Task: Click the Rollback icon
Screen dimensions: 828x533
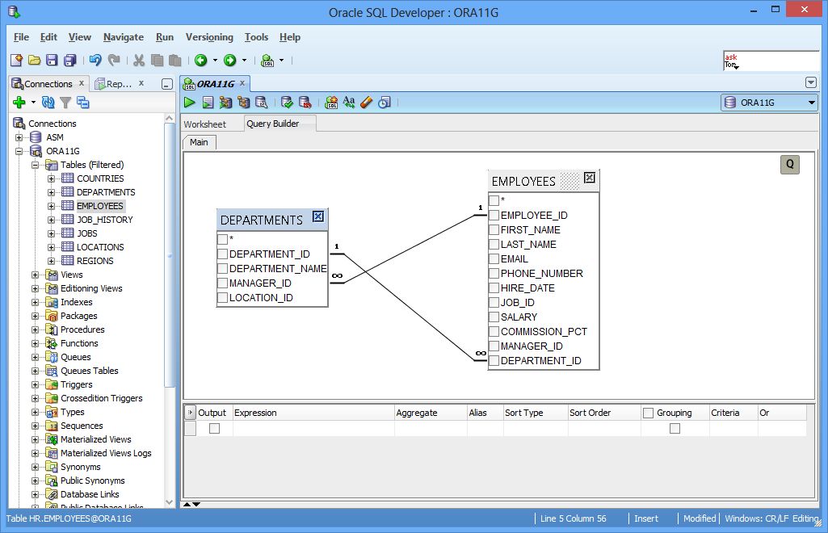Action: pyautogui.click(x=305, y=103)
